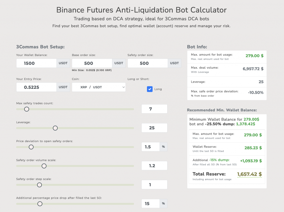This screenshot has height=212, width=284.
Task: Click the Max. deal volume 6,957.72 $ value
Action: coord(253,69)
